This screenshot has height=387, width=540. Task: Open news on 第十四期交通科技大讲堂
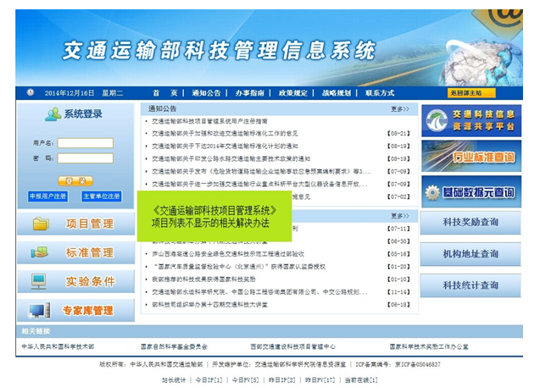[x=209, y=305]
